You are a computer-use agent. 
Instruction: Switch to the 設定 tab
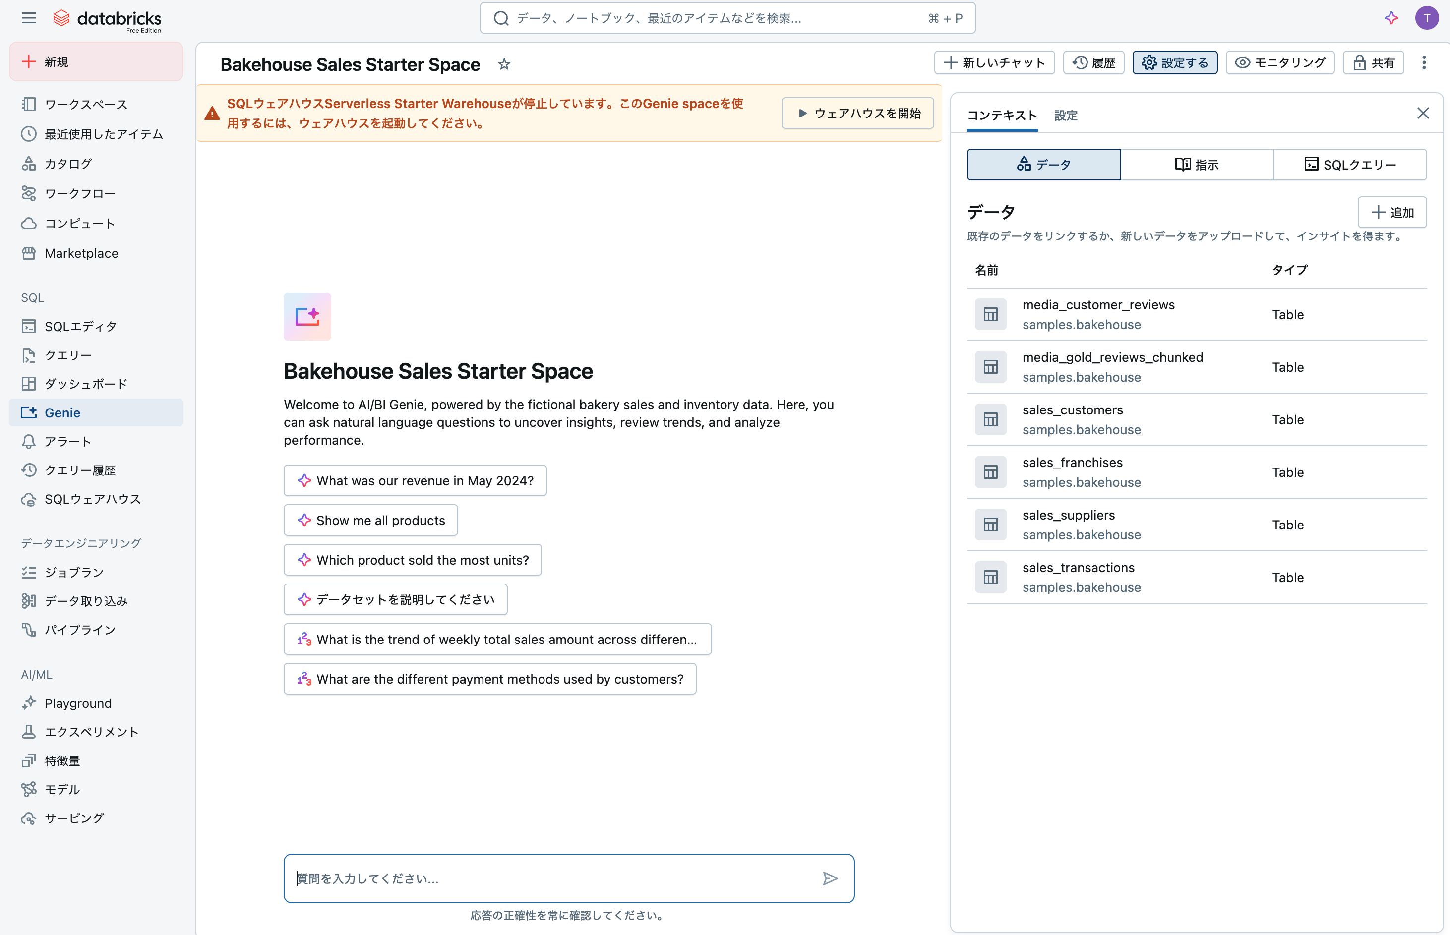tap(1066, 116)
